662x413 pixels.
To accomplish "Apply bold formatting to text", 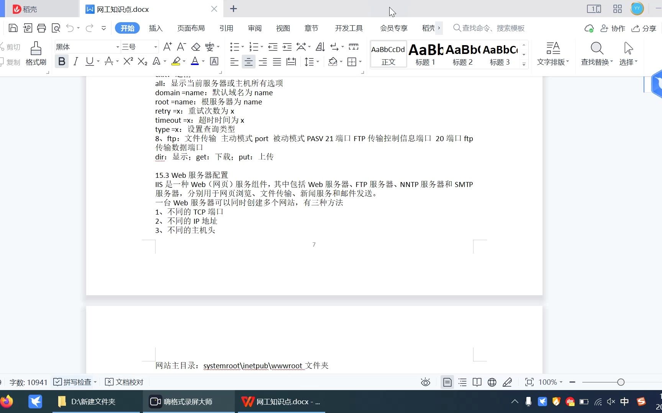I will pyautogui.click(x=62, y=61).
